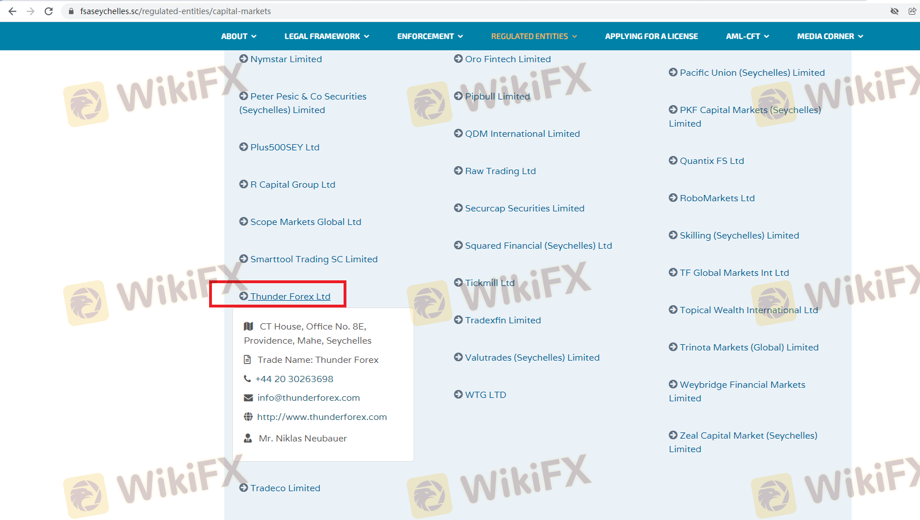
Task: Select REGULATED ENTITIES in navigation bar
Action: 533,36
